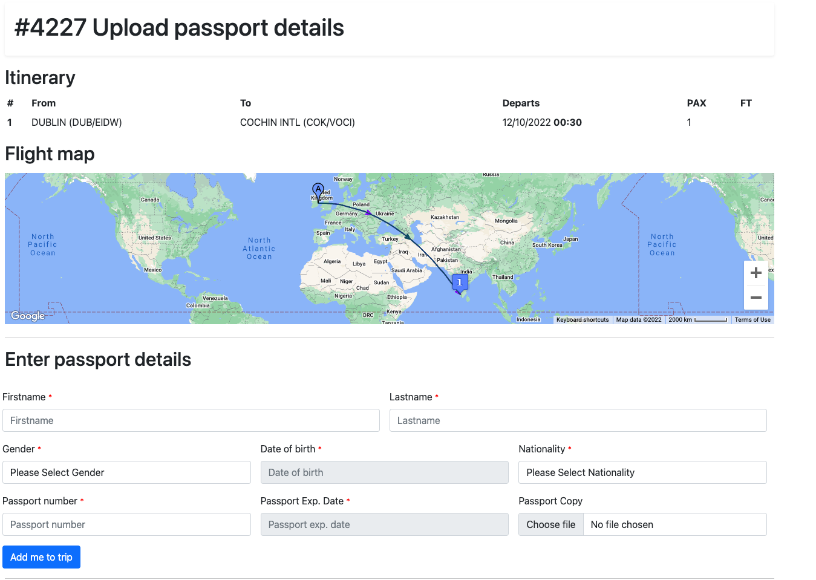This screenshot has width=816, height=580.
Task: Zoom in on the flight map
Action: (756, 273)
